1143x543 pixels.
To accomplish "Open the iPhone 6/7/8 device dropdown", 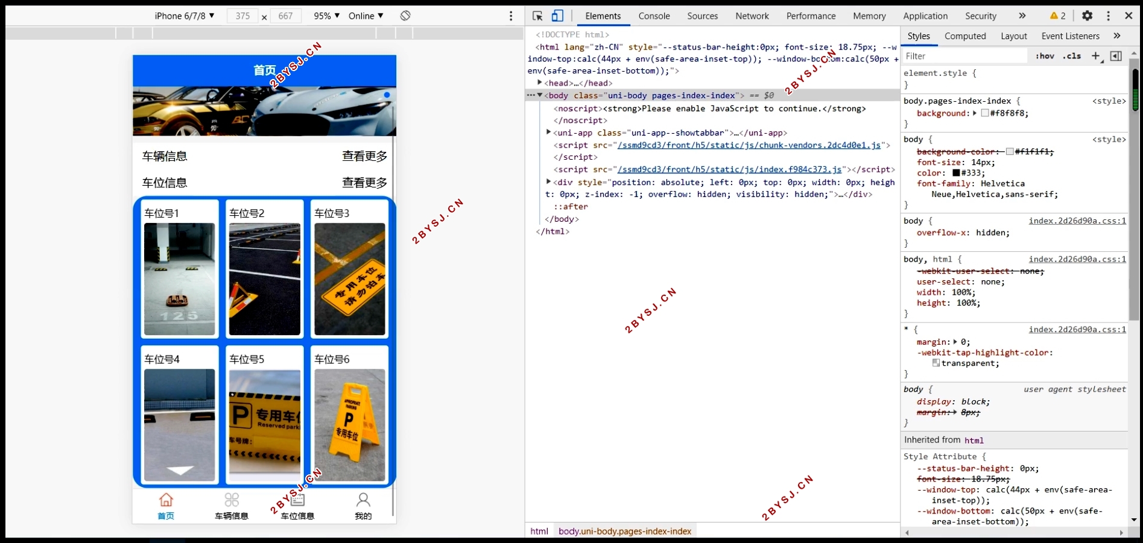I will [x=185, y=16].
